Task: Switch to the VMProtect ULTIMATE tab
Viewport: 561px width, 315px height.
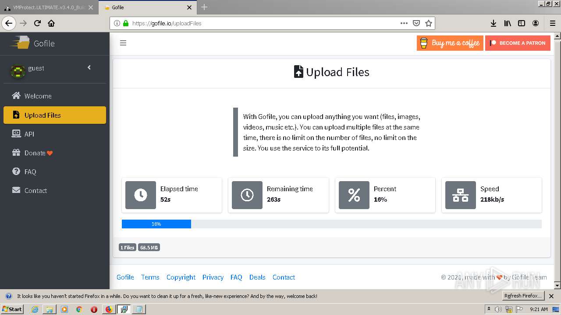Action: click(49, 7)
